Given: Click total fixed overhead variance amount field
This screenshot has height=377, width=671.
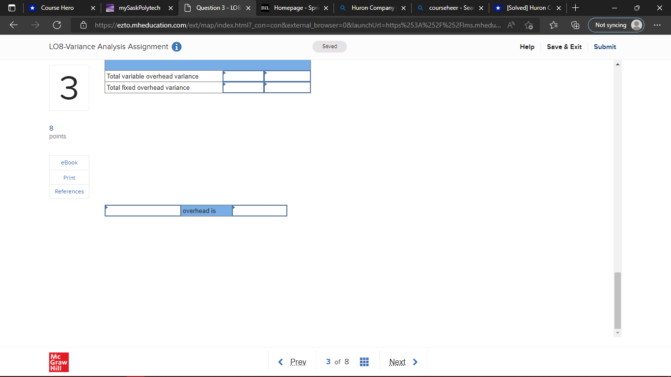Looking at the screenshot, I should tap(243, 87).
